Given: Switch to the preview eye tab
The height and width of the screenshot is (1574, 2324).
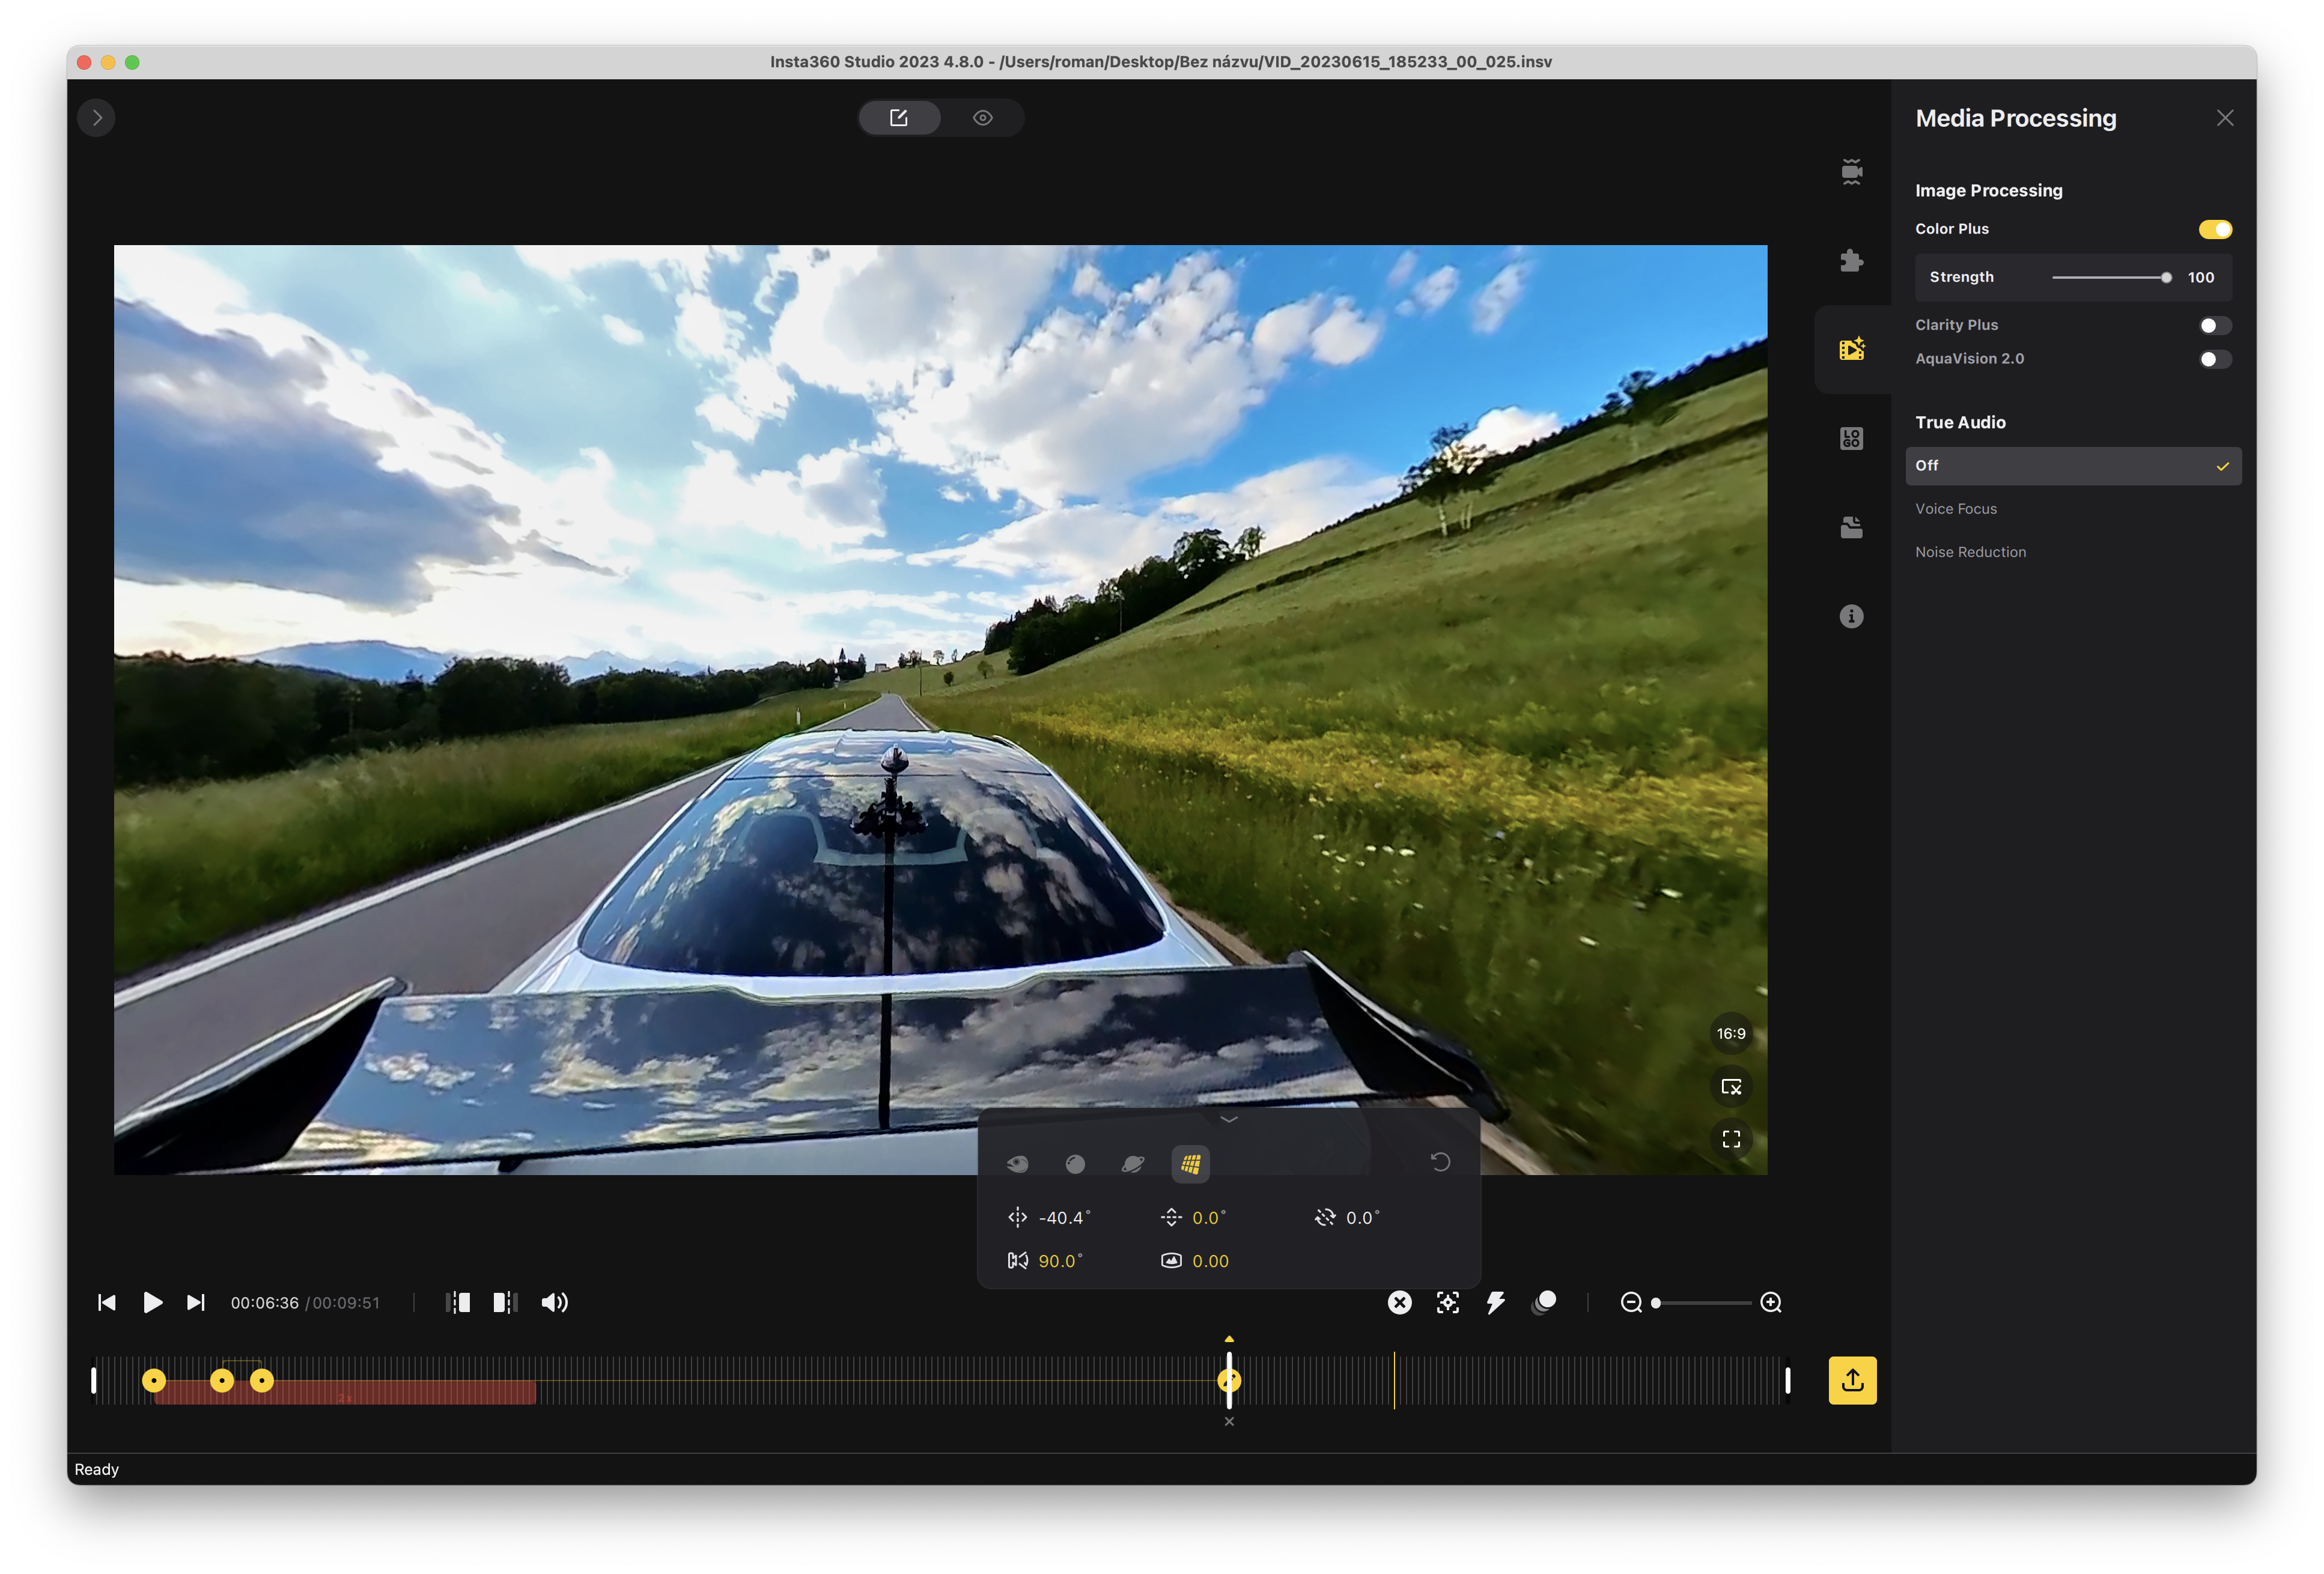Looking at the screenshot, I should click(982, 118).
